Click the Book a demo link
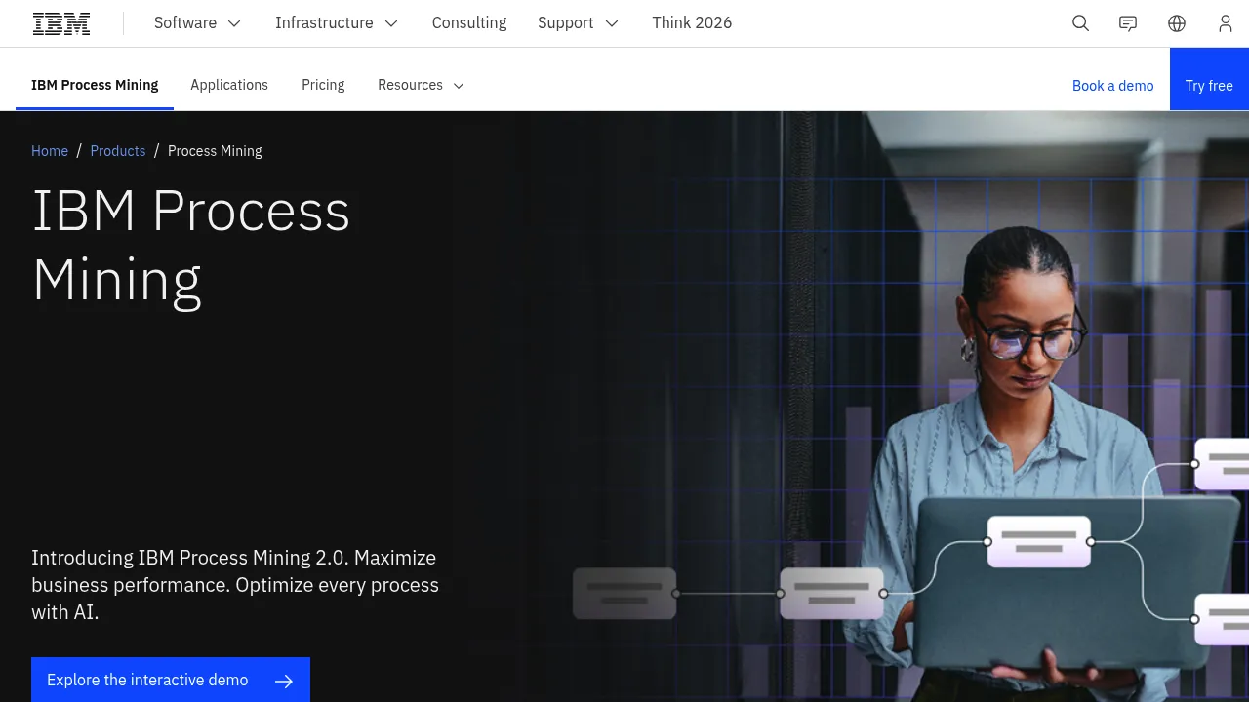Image resolution: width=1249 pixels, height=702 pixels. (x=1112, y=86)
